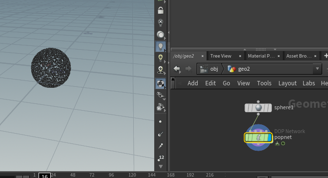The width and height of the screenshot is (328, 178).
Task: Select the ghost sphere display icon
Action: pyautogui.click(x=161, y=35)
